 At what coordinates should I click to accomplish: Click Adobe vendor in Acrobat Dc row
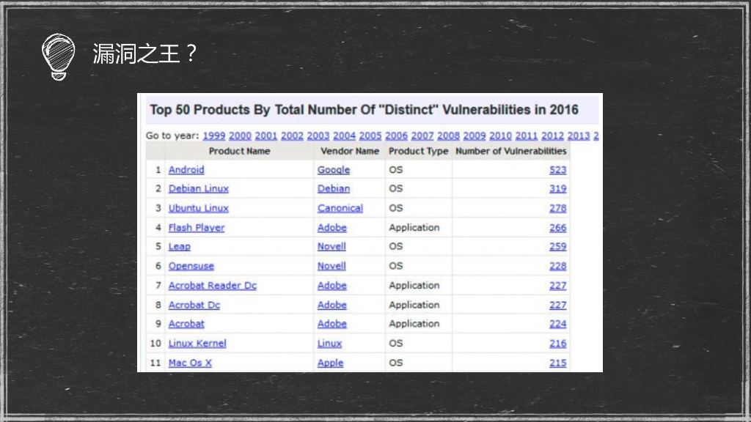click(332, 306)
